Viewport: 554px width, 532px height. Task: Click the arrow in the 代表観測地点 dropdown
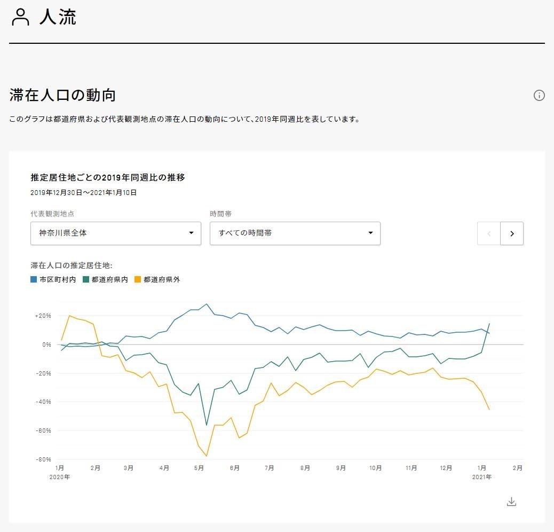(x=191, y=233)
